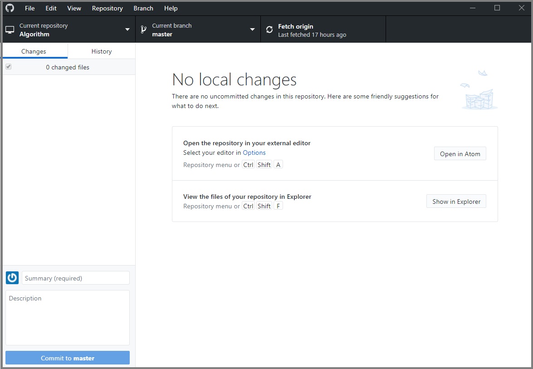This screenshot has width=533, height=369.
Task: Toggle the select-all changed files checkbox
Action: [9, 67]
